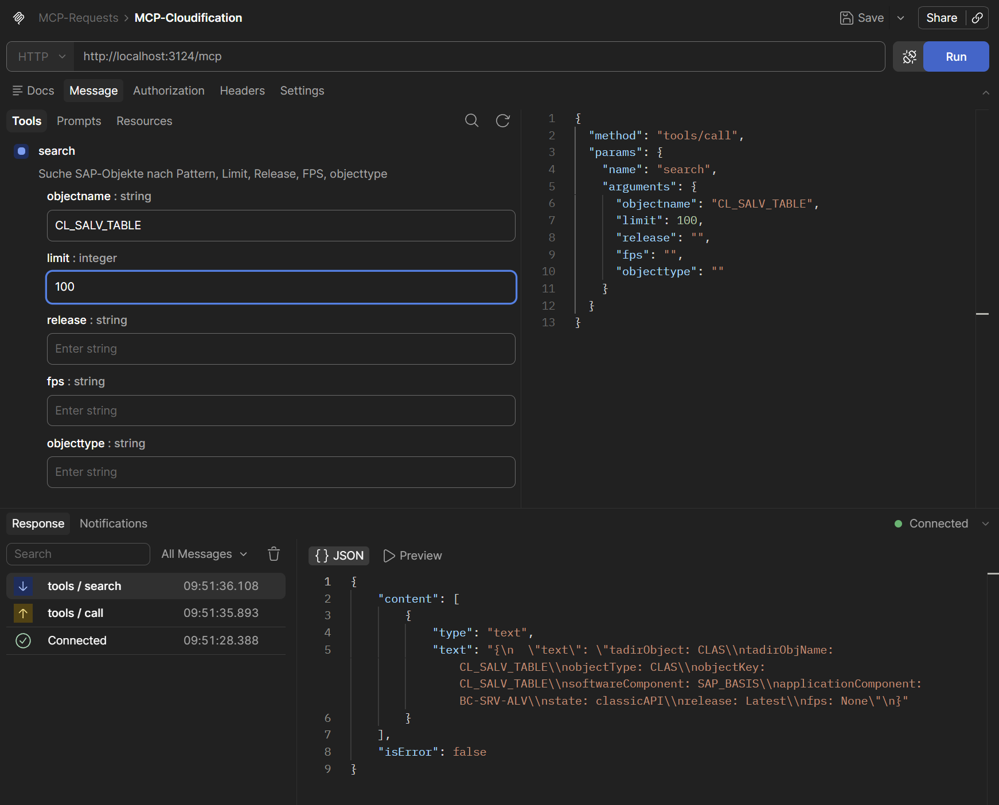Select the Response tab
Viewport: 999px width, 805px height.
pos(38,523)
